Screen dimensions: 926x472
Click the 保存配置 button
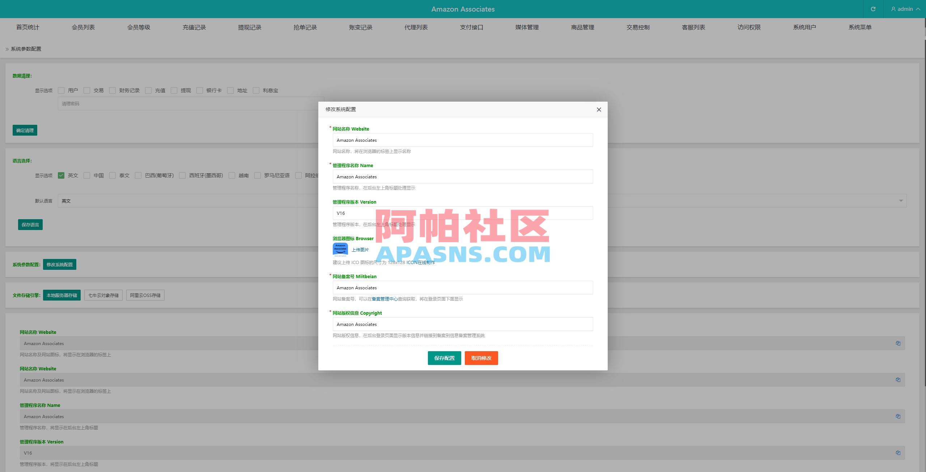[444, 358]
